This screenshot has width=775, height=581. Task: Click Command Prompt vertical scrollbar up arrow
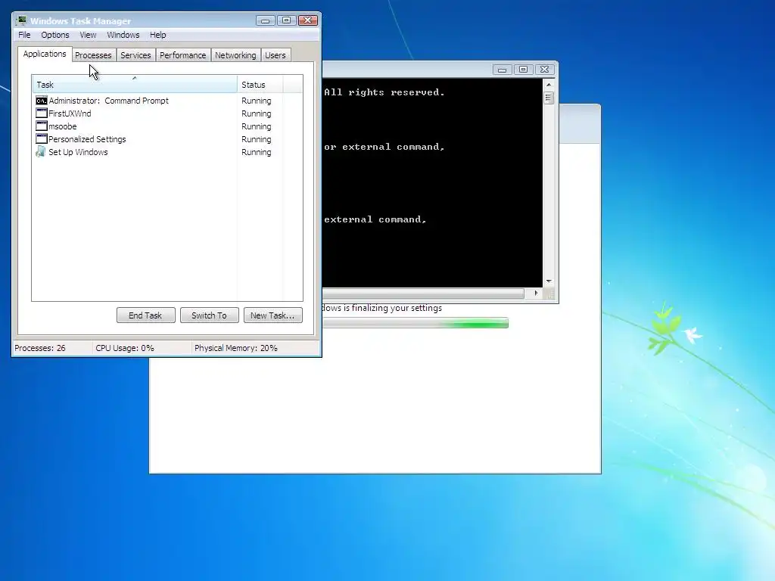tap(549, 85)
